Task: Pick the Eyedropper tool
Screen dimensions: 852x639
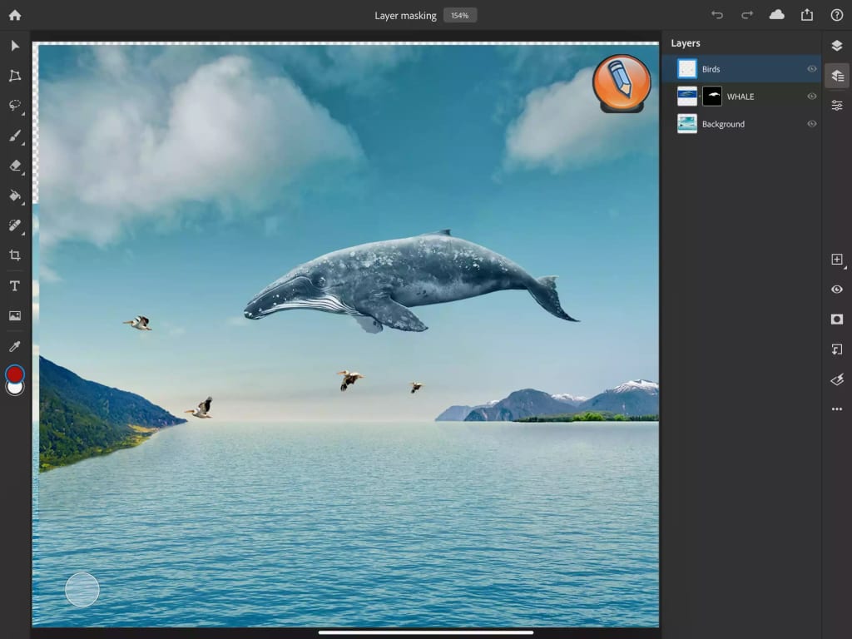Action: click(15, 346)
